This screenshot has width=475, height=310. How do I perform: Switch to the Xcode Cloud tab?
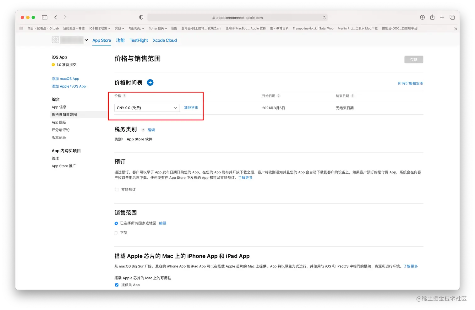[x=165, y=40]
